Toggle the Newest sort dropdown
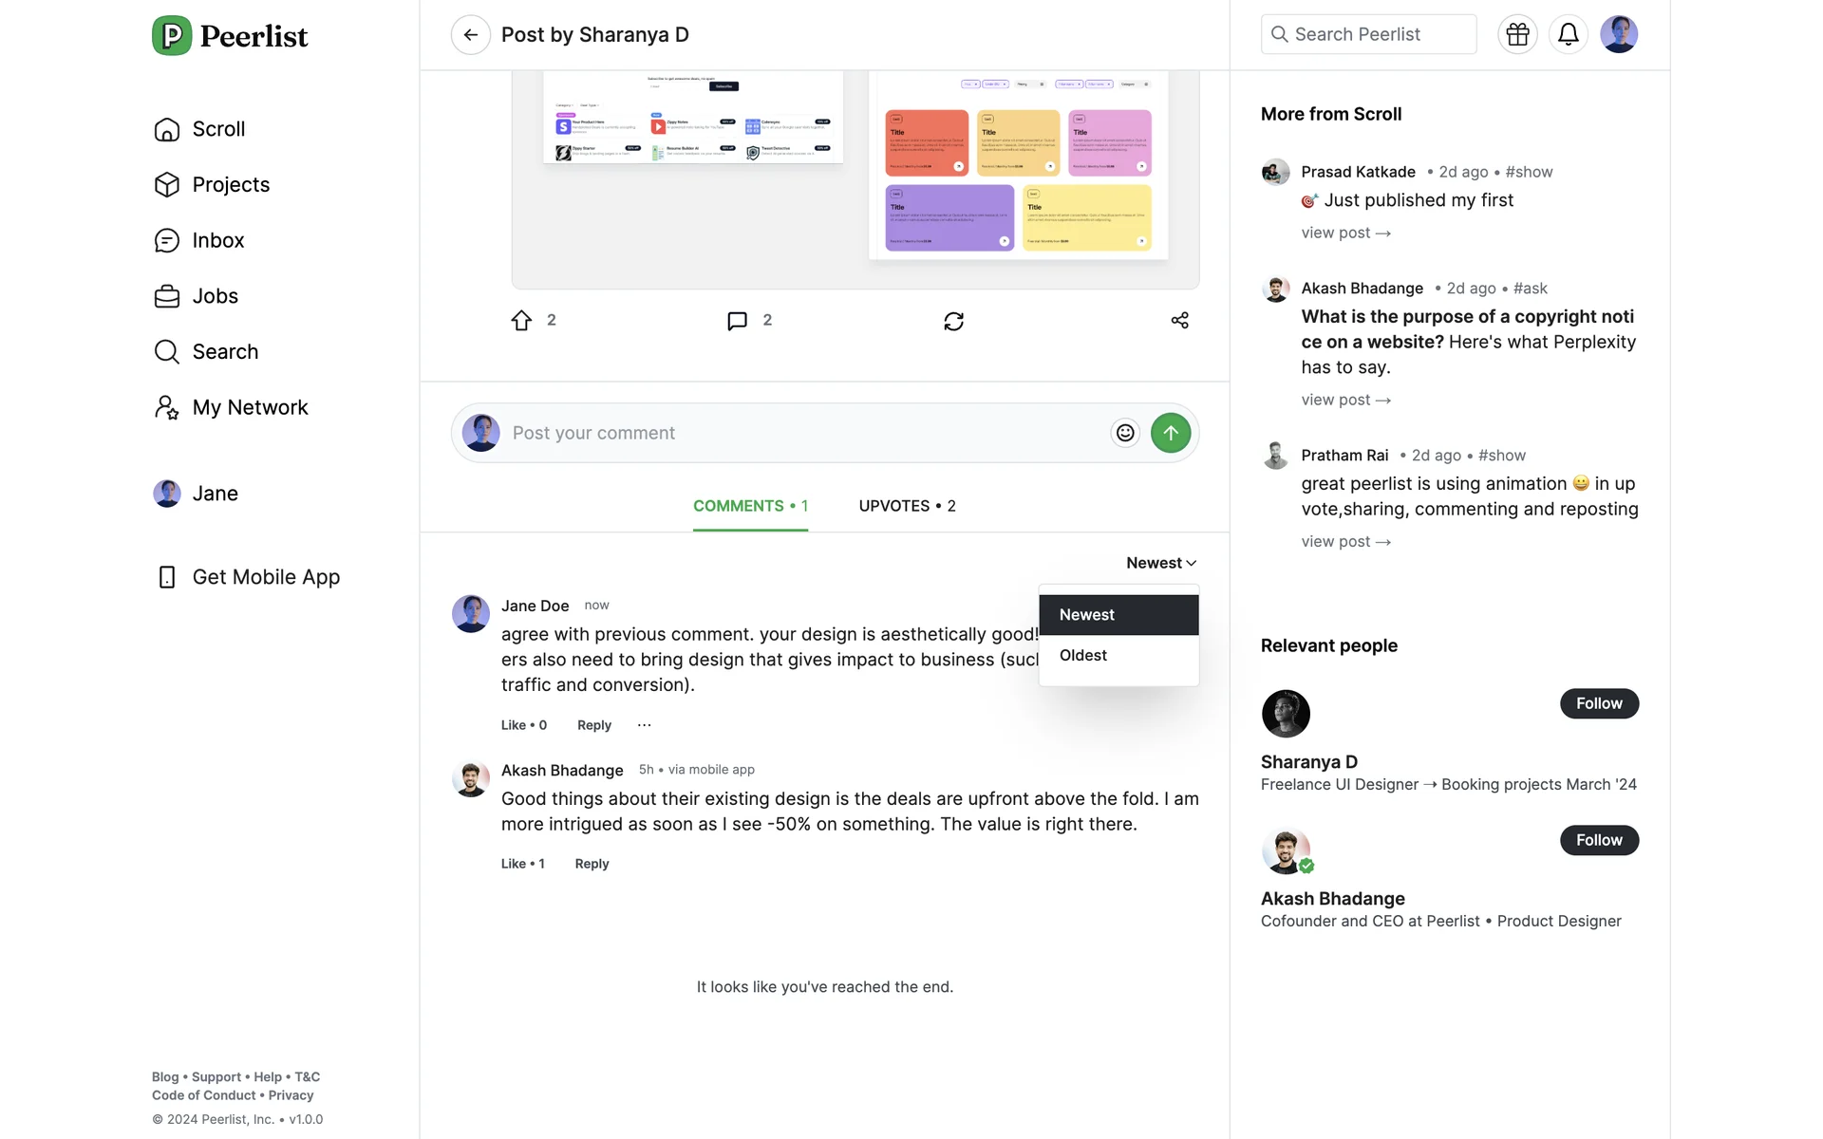Image resolution: width=1823 pixels, height=1139 pixels. 1160,563
